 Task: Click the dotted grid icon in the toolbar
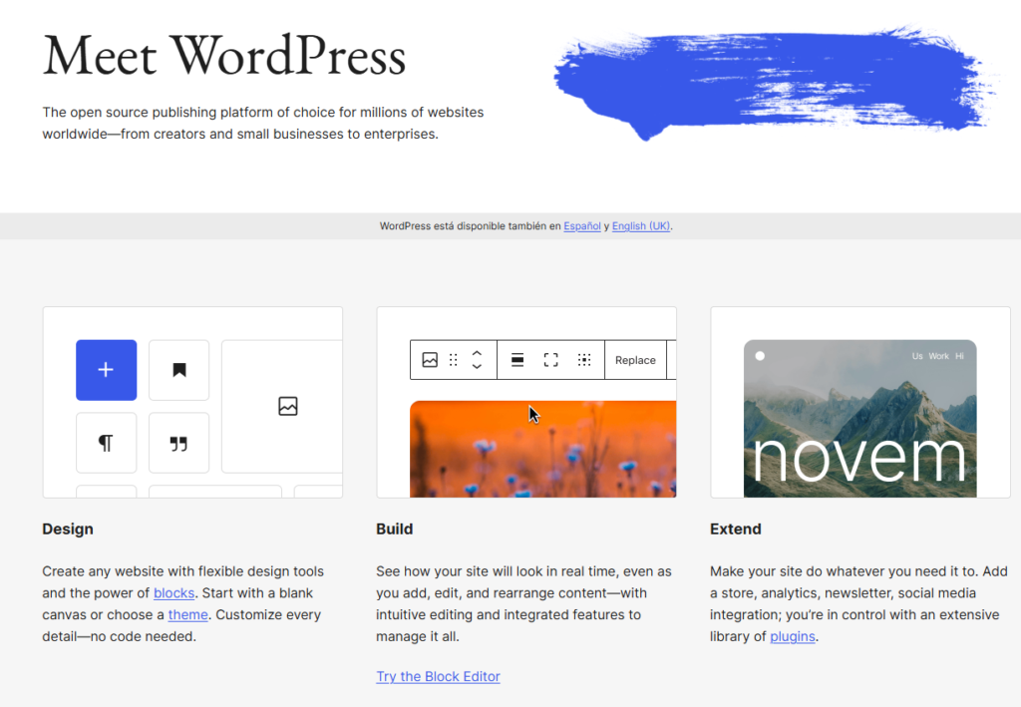(x=584, y=360)
